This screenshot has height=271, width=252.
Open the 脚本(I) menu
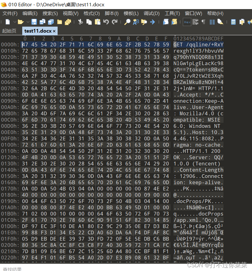coord(111,13)
